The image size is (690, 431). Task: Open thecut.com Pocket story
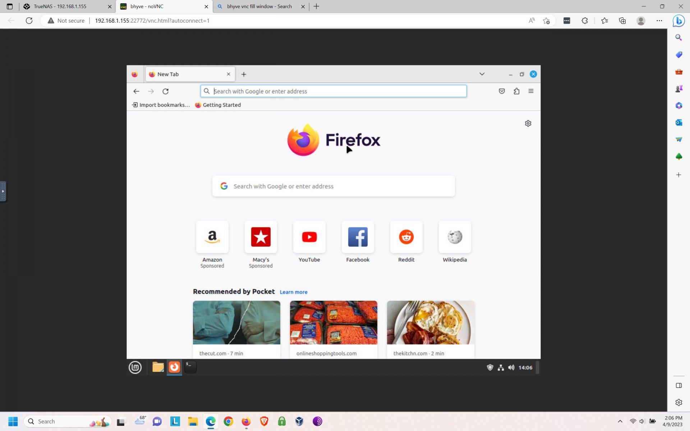tap(236, 329)
